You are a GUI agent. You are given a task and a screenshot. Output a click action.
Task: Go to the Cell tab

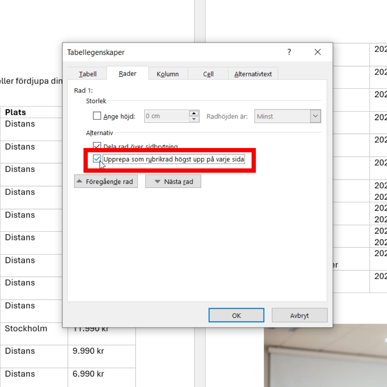tap(208, 74)
